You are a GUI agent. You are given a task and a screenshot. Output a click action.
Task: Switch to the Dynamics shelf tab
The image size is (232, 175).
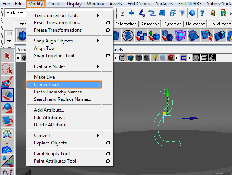click(172, 24)
